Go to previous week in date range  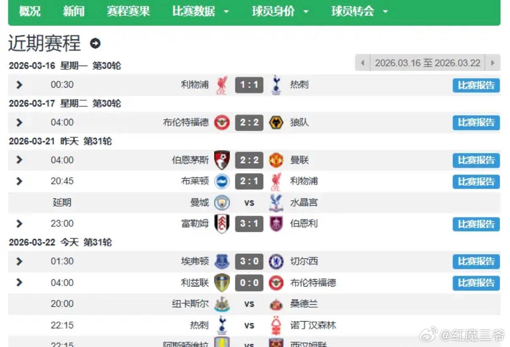pyautogui.click(x=362, y=63)
